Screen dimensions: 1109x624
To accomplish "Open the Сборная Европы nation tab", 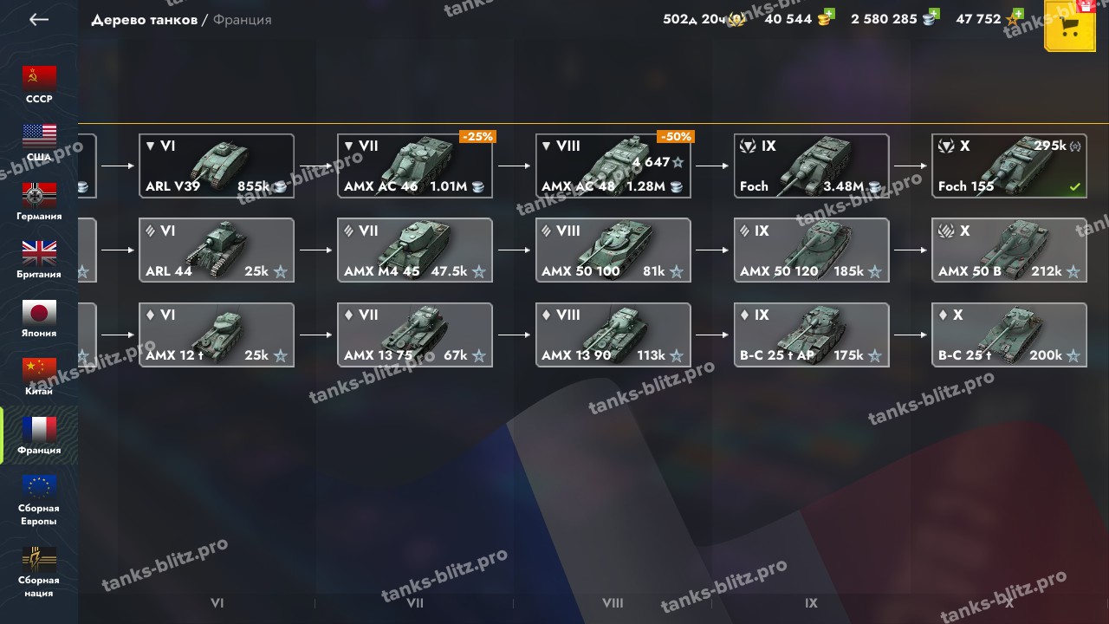I will pos(39,500).
